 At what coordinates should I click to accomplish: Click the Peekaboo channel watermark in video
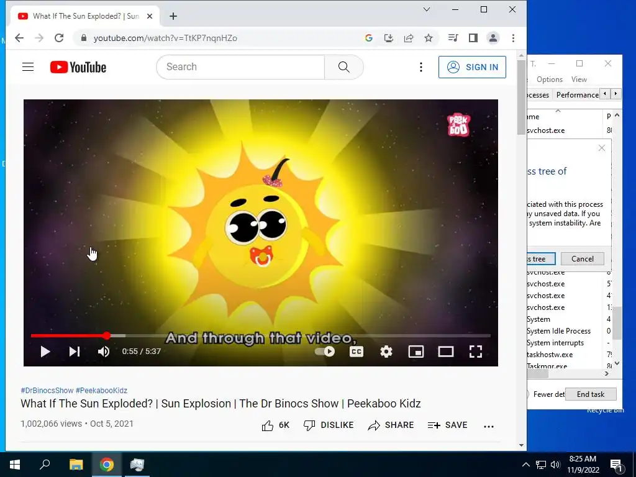tap(458, 124)
